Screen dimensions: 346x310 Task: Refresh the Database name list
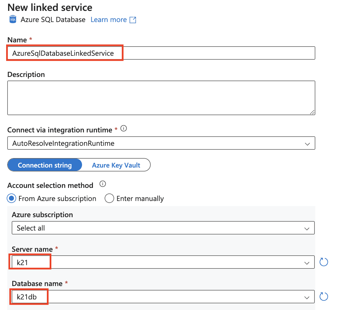coord(324,297)
